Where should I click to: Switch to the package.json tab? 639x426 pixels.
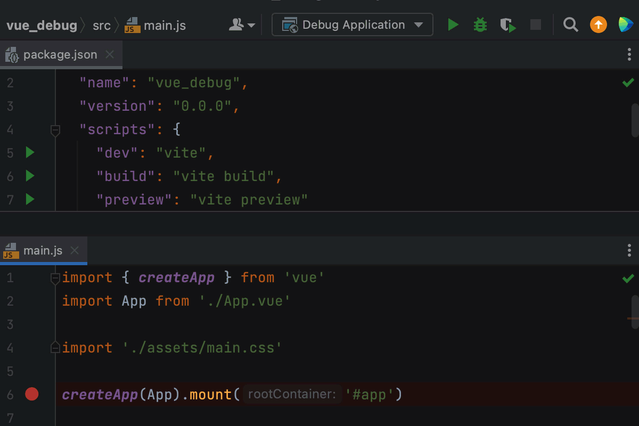[x=60, y=54]
